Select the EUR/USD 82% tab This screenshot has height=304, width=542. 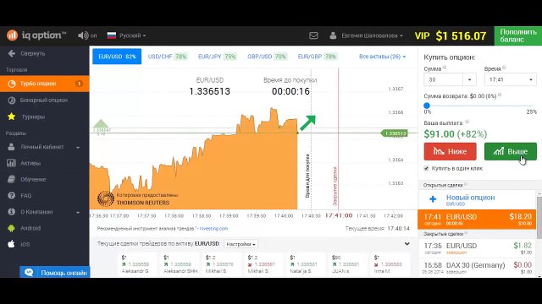pos(117,57)
